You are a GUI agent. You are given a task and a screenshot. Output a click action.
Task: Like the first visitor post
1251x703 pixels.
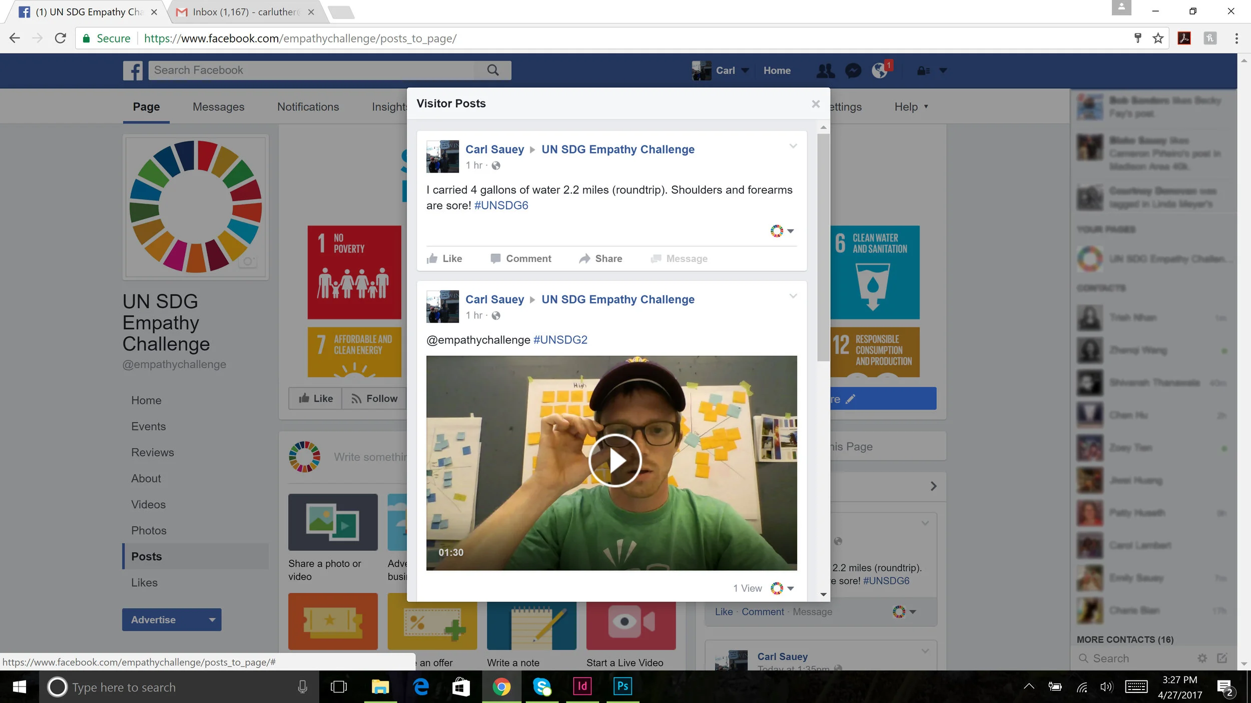click(444, 258)
